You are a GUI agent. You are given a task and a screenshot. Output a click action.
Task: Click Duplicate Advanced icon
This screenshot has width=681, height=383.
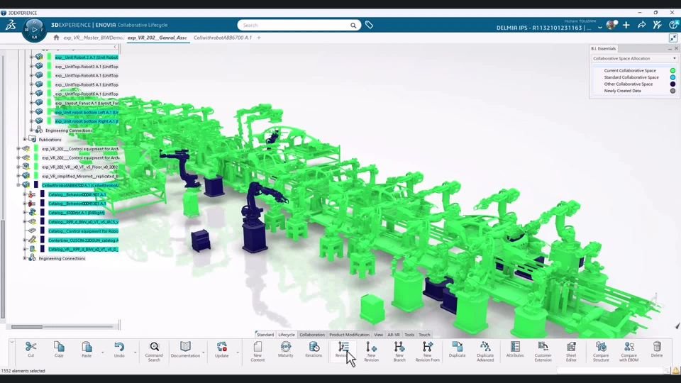[485, 347]
